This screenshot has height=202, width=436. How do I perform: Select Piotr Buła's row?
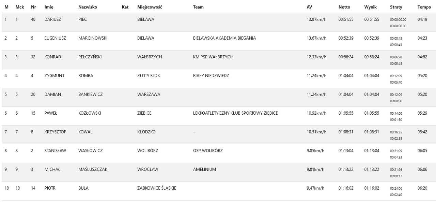tap(218, 191)
